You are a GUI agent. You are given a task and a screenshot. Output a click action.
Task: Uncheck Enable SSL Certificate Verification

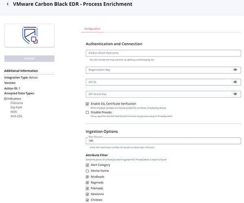[x=87, y=104]
